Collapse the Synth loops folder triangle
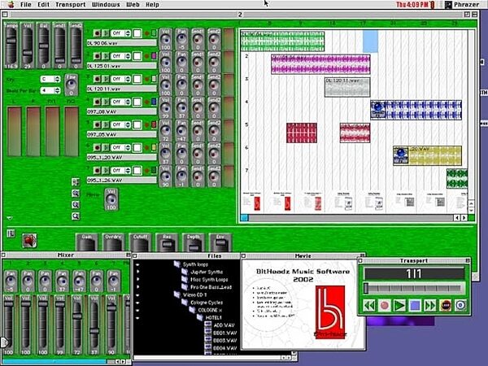 tap(137, 264)
